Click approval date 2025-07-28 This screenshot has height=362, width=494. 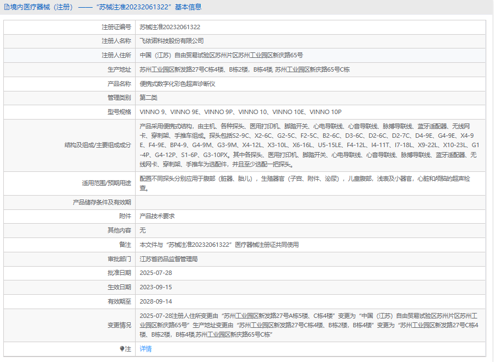point(156,273)
